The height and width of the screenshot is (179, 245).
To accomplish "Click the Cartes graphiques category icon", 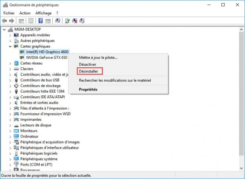I will coord(16,46).
